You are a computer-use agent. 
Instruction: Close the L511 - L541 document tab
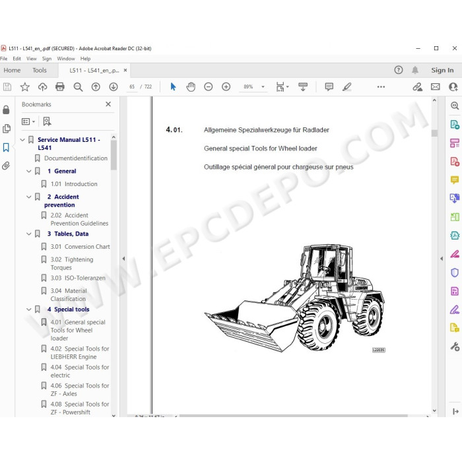pos(125,70)
